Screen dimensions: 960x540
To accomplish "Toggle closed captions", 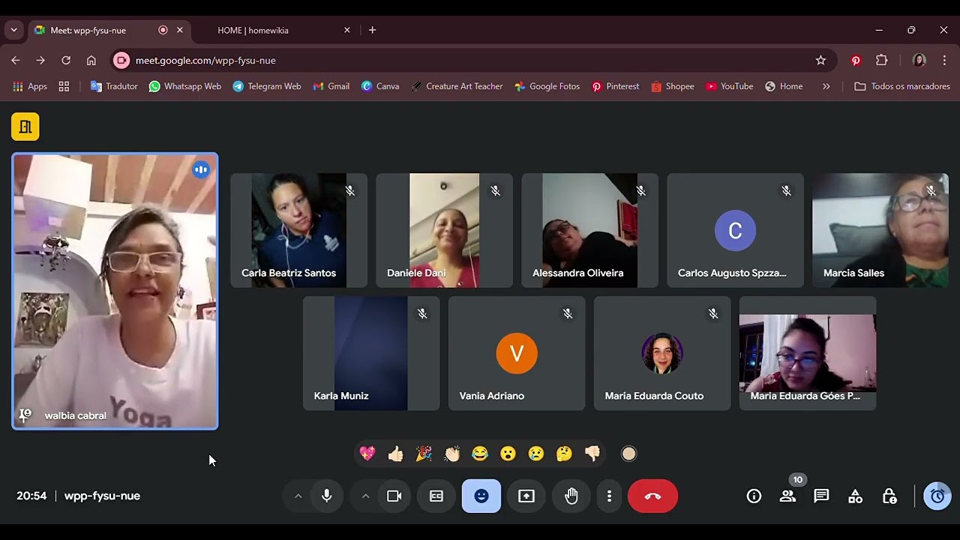I will [x=436, y=496].
